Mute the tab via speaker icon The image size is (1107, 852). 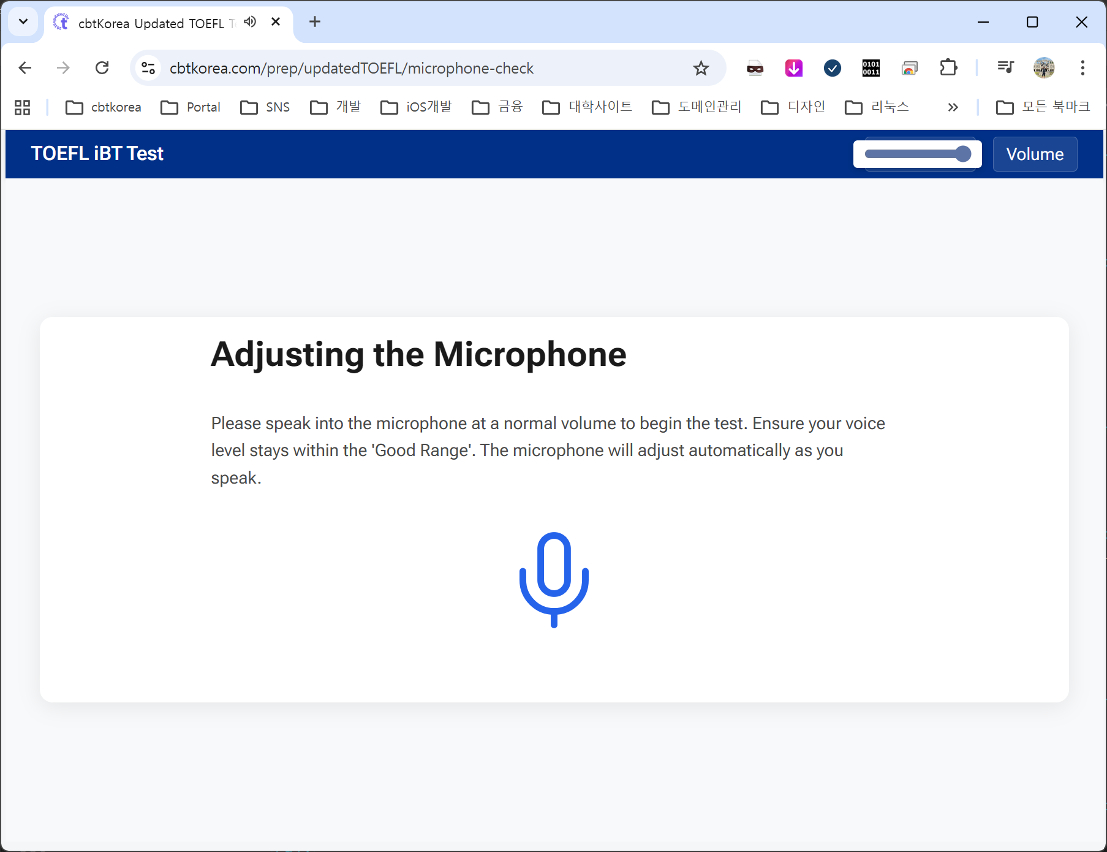250,22
